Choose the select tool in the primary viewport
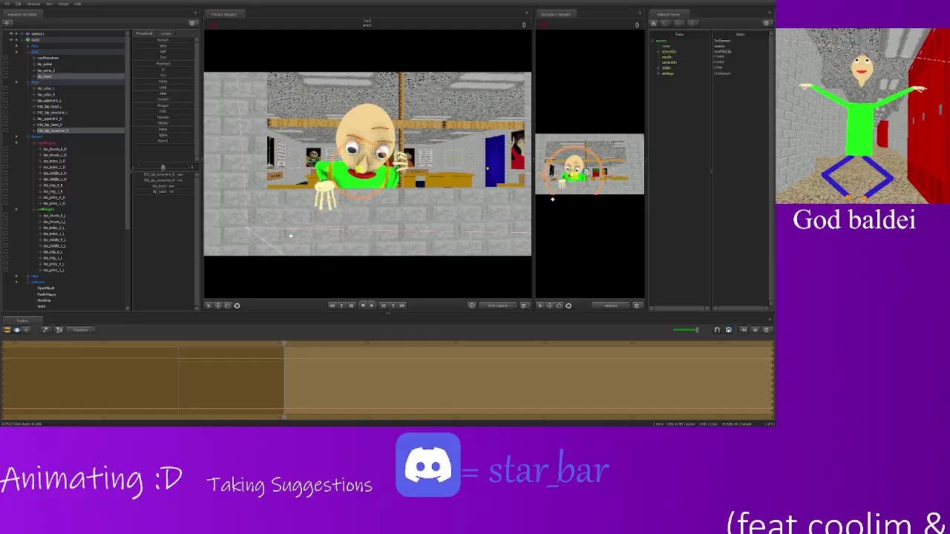The width and height of the screenshot is (950, 534). click(209, 306)
